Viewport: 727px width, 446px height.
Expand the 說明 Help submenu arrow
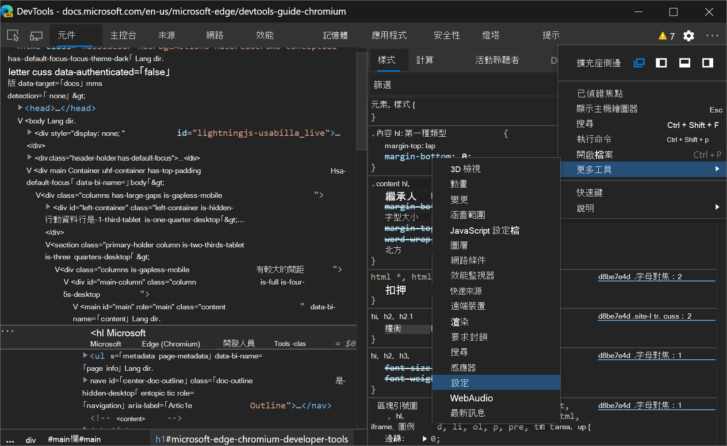pos(717,207)
